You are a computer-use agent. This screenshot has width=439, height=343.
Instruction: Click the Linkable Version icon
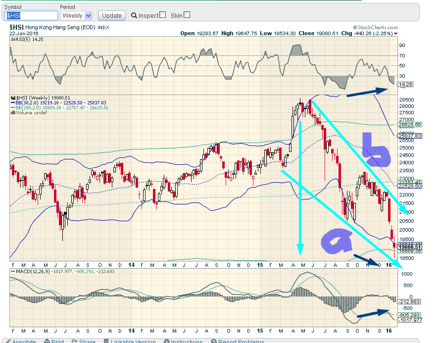click(106, 342)
